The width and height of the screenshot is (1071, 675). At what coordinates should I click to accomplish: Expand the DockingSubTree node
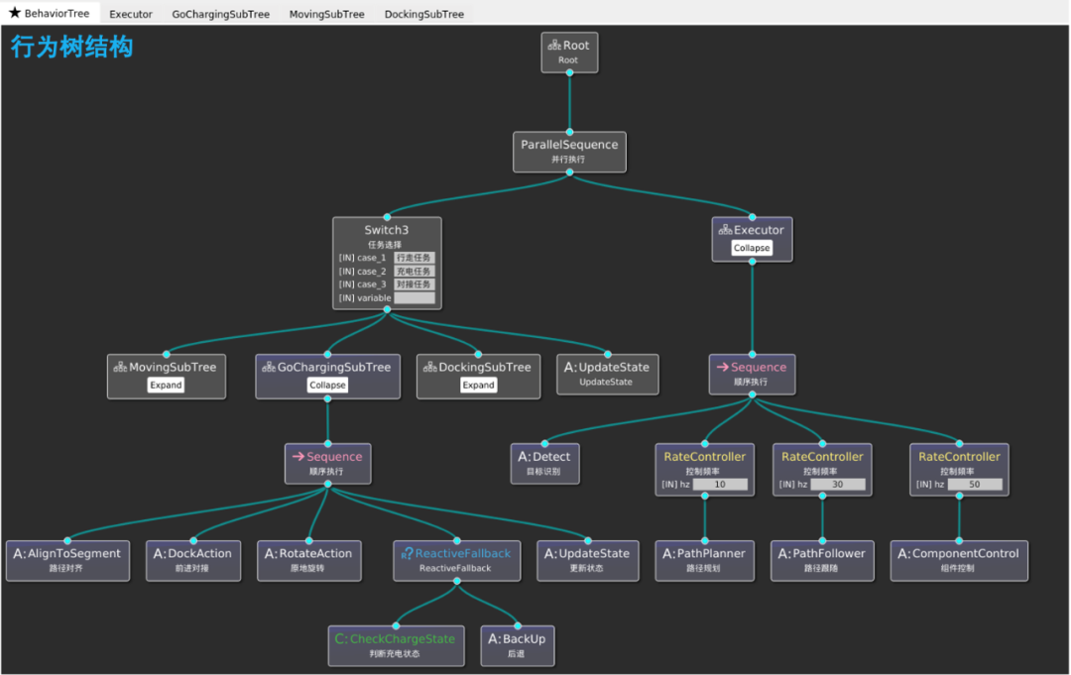click(478, 385)
